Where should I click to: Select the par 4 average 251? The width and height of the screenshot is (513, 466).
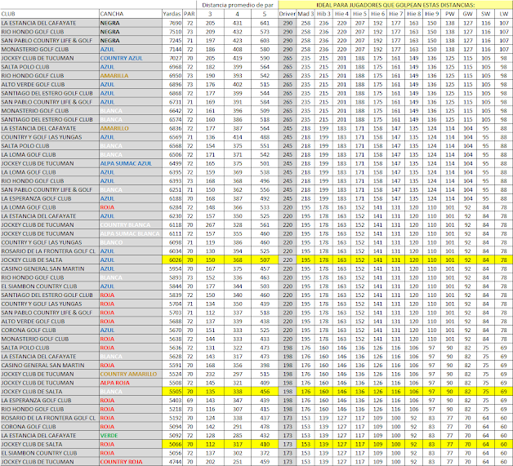(238, 462)
